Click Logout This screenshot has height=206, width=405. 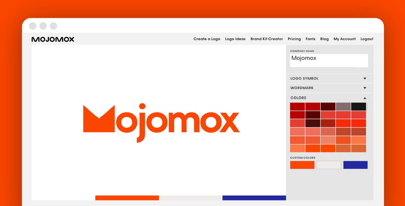[367, 39]
